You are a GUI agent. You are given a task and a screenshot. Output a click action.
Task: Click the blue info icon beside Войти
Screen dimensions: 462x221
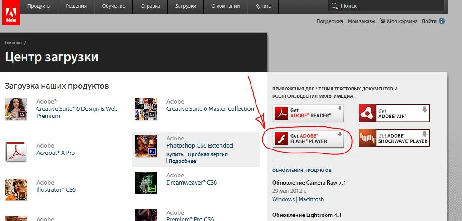coord(442,21)
